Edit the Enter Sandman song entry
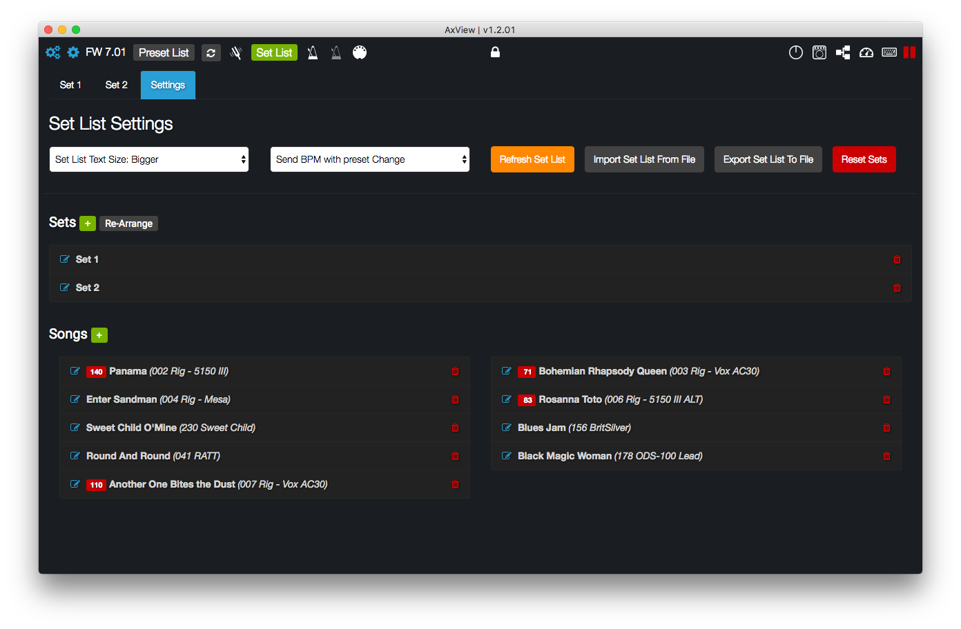Viewport: 961px width, 629px height. click(x=75, y=399)
